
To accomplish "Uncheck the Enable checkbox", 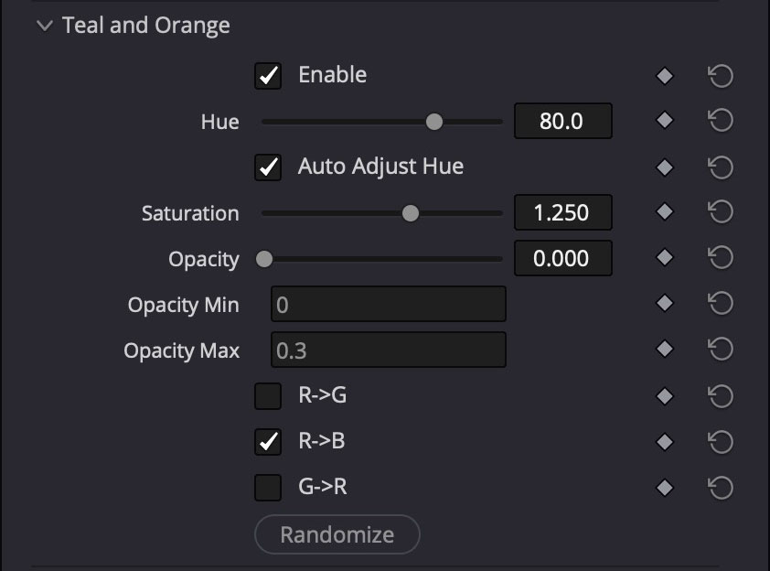I will [x=268, y=76].
